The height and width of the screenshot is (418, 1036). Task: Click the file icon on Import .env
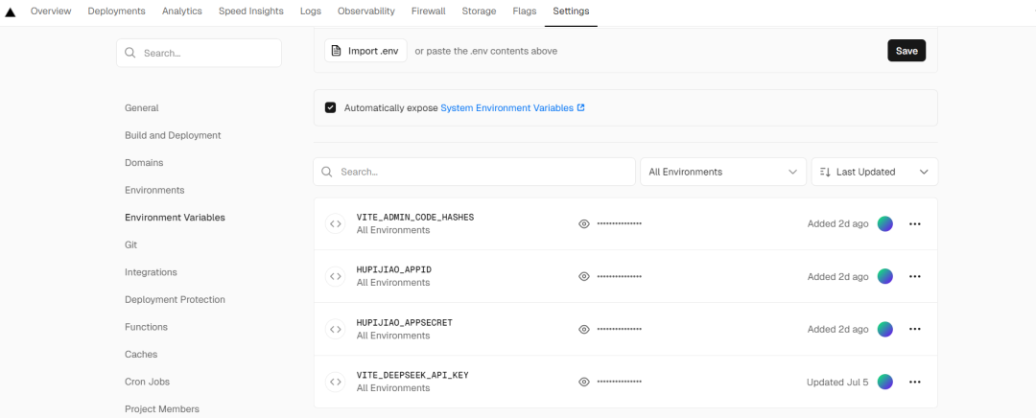coord(337,51)
